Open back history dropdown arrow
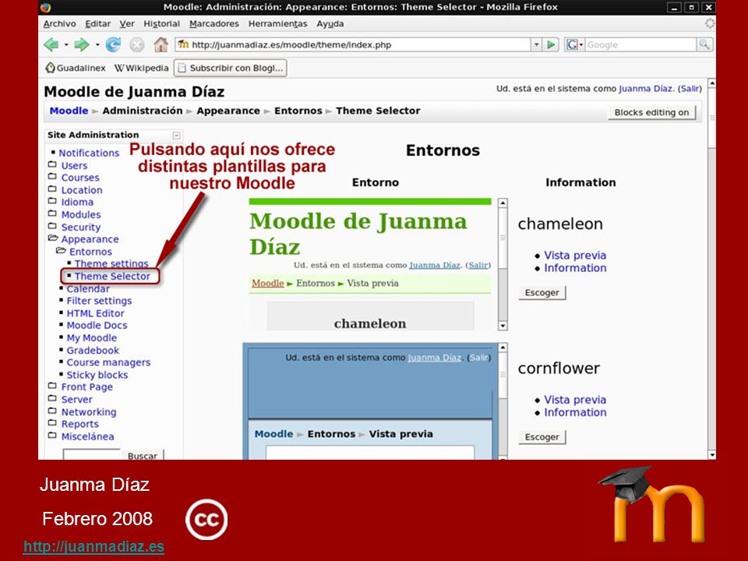748x561 pixels. (66, 45)
